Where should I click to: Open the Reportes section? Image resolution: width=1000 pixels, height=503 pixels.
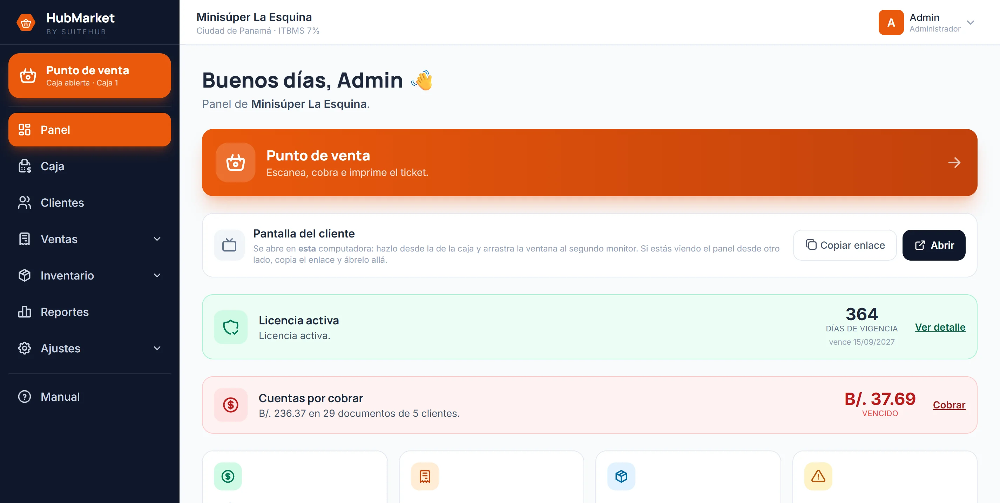point(90,312)
